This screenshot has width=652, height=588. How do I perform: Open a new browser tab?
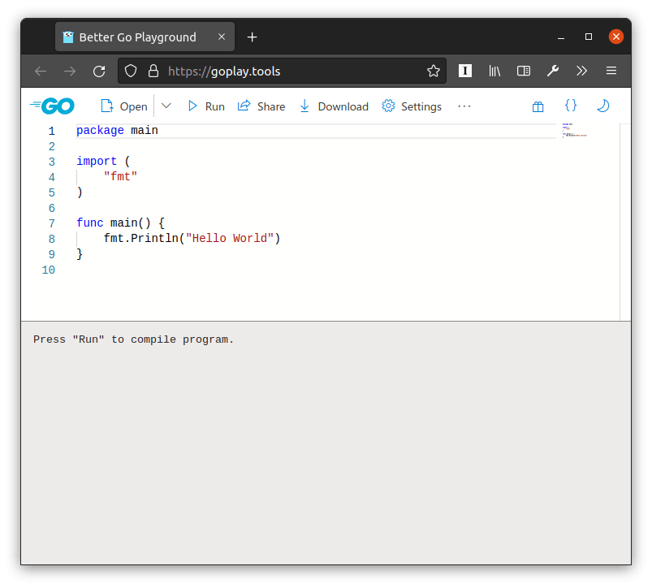pos(252,37)
